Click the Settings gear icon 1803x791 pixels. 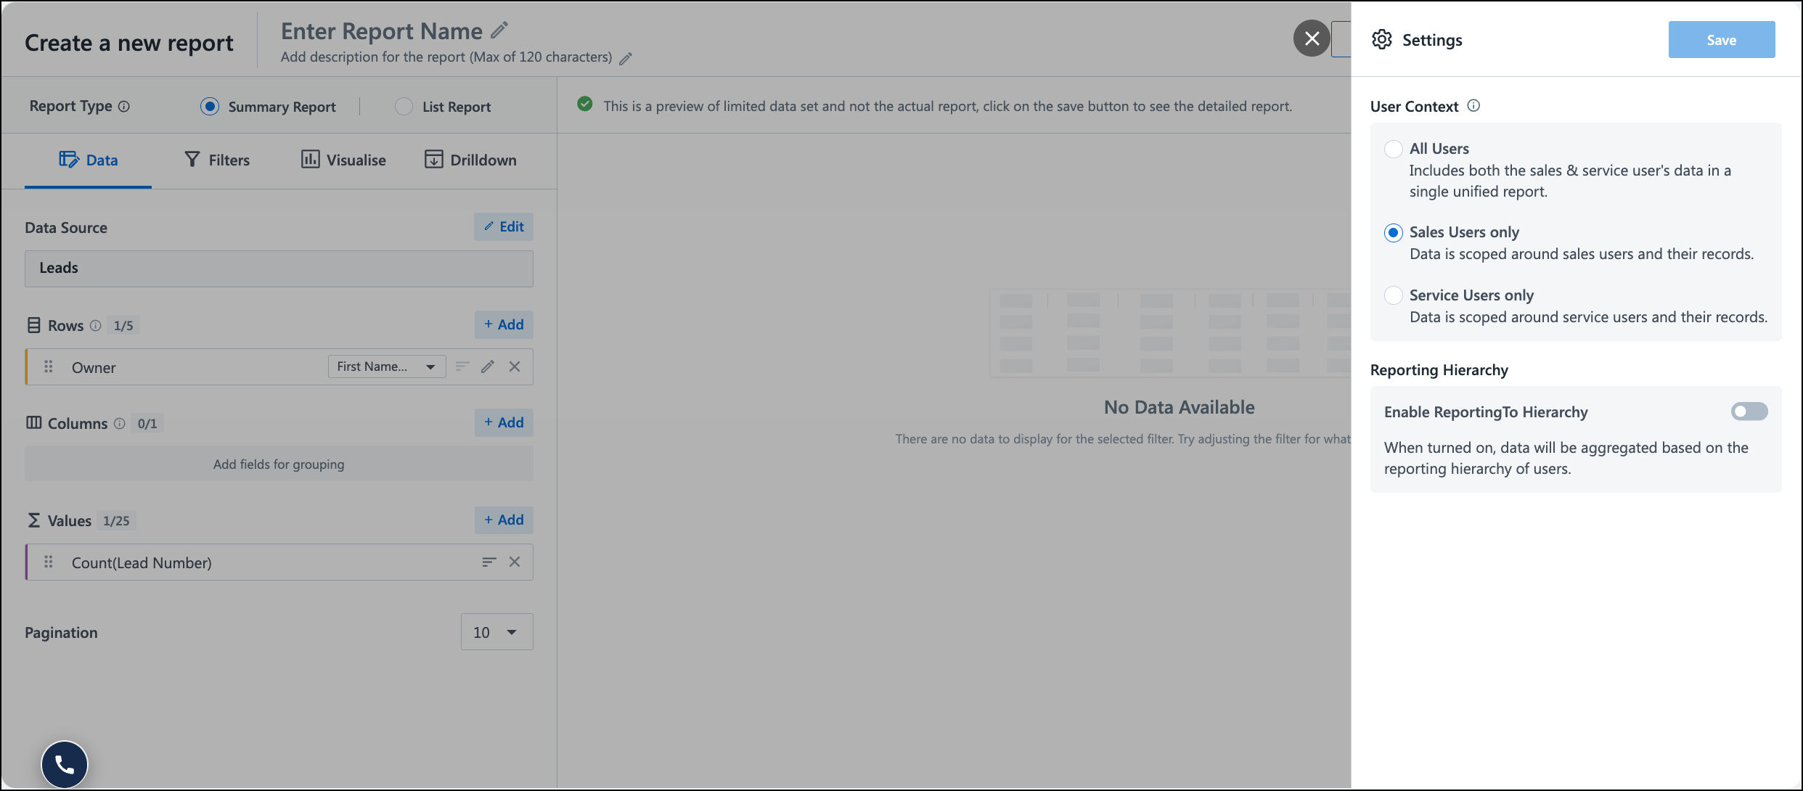[1382, 40]
